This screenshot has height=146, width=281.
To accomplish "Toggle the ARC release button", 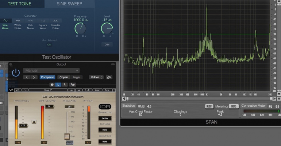I will (x=70, y=143).
